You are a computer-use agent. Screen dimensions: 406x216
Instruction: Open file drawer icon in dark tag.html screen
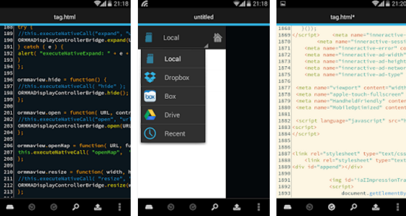click(x=10, y=207)
